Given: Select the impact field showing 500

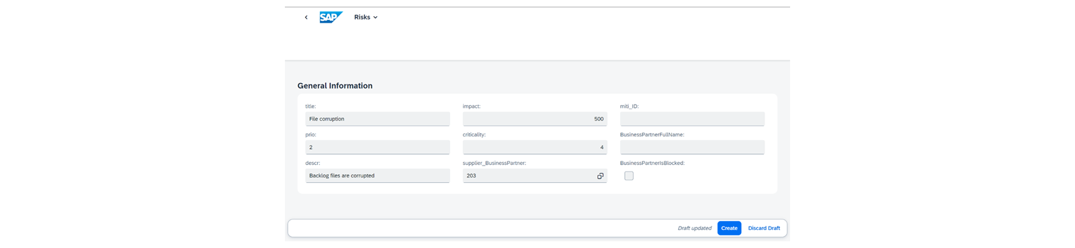Looking at the screenshot, I should pos(535,119).
